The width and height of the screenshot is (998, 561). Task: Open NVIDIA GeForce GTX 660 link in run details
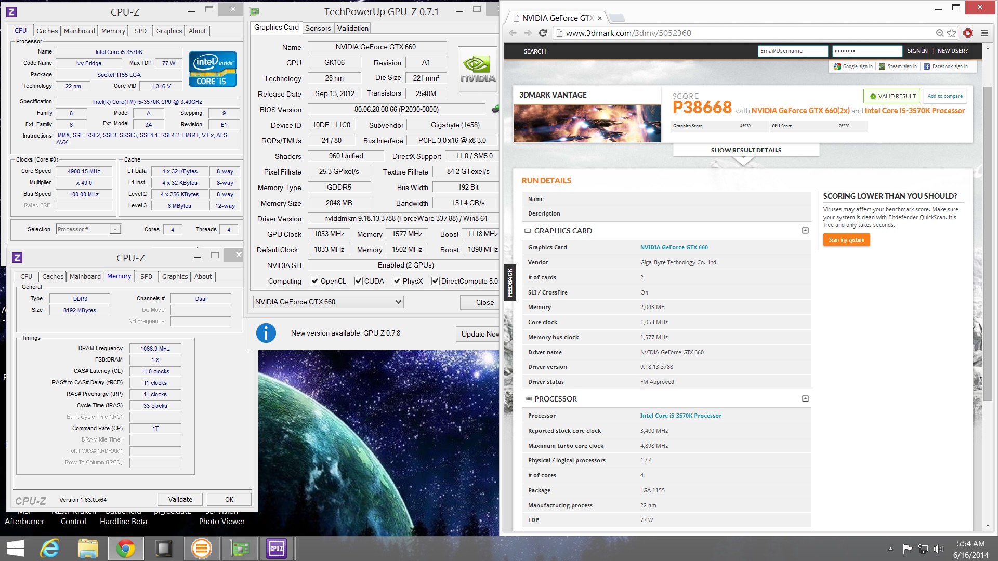[674, 247]
